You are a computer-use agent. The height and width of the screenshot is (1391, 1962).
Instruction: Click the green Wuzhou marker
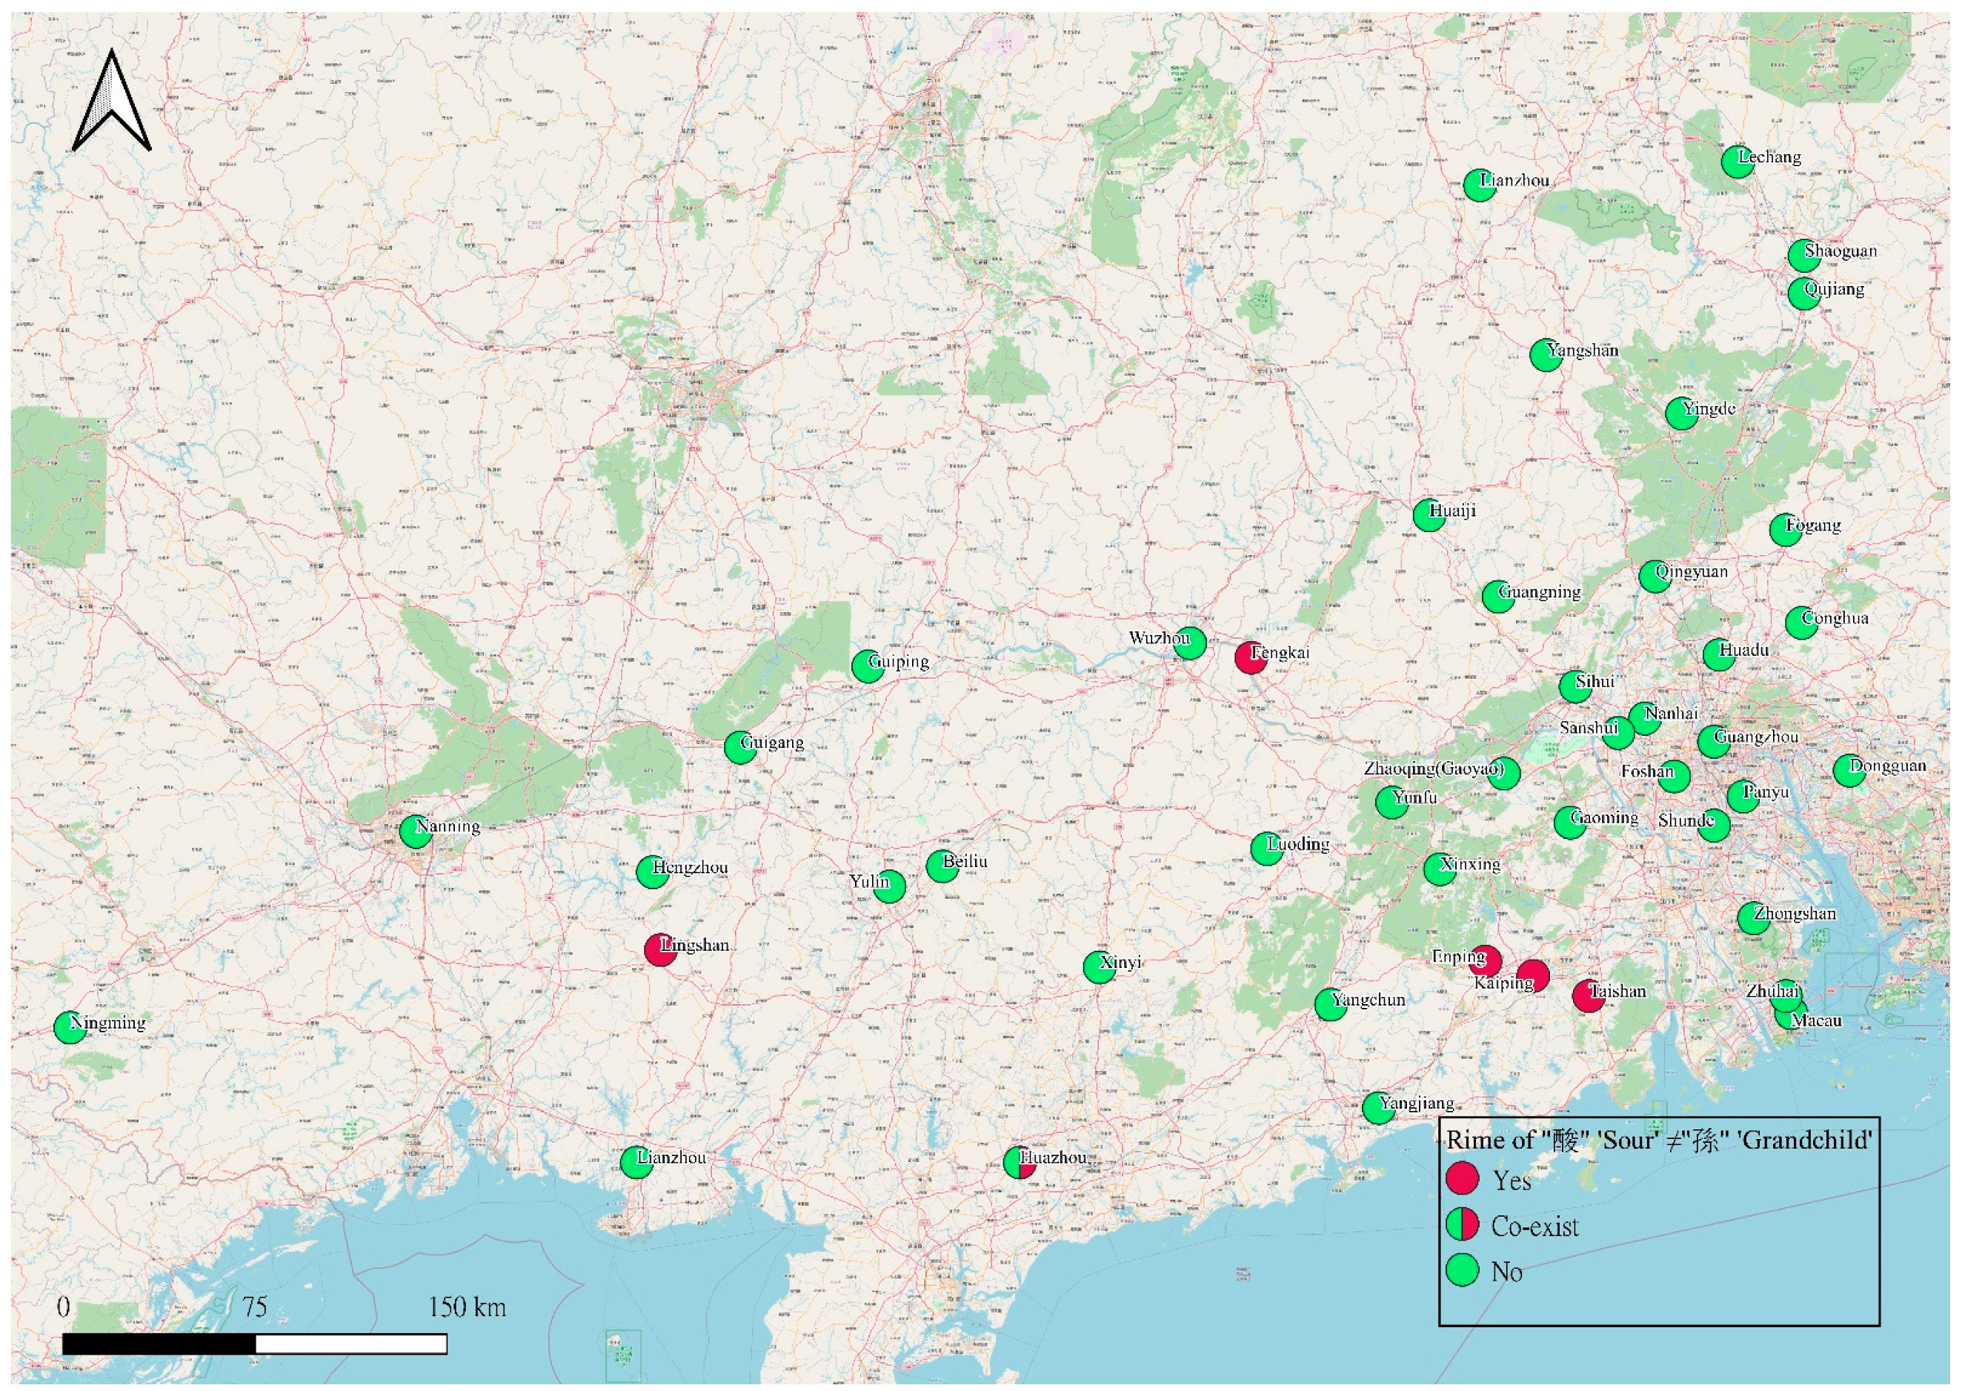(1189, 643)
